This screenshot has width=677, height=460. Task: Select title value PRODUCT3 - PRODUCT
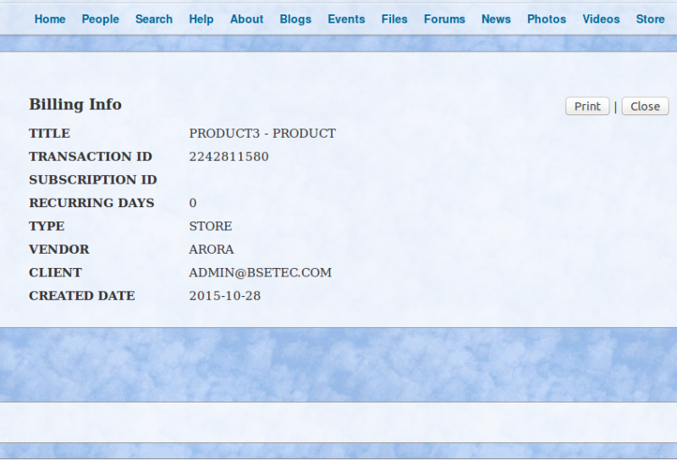click(x=262, y=134)
